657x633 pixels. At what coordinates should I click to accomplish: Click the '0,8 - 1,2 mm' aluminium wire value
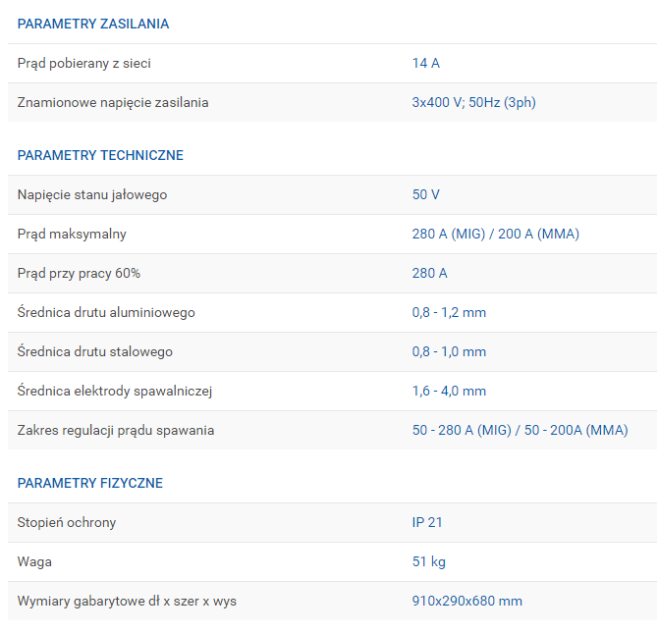[x=449, y=312]
